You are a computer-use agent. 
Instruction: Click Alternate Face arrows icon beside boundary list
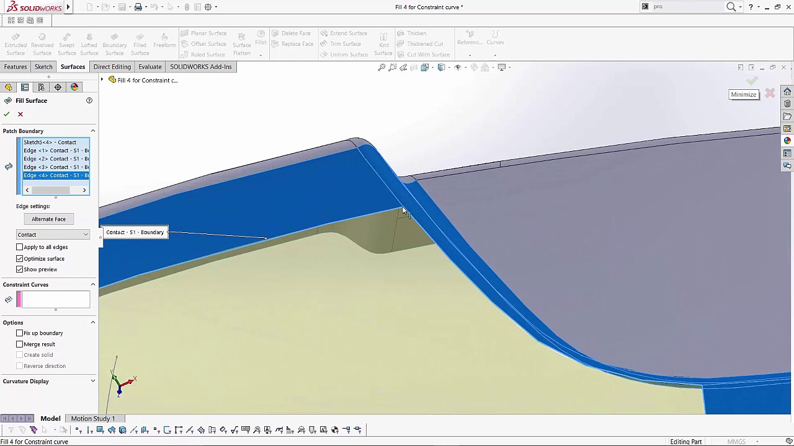pyautogui.click(x=9, y=167)
